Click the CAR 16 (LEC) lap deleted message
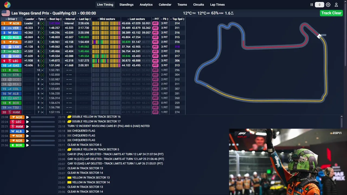347x195 pixels. tap(115, 159)
